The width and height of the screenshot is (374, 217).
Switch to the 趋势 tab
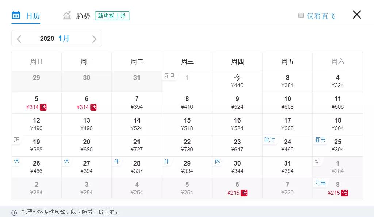click(x=83, y=16)
